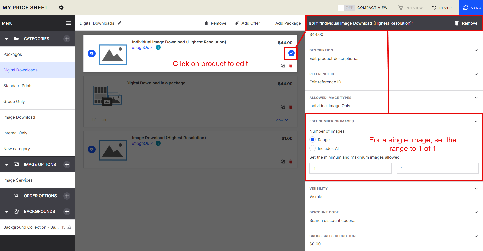Click the Image Options picture icon
Viewport: 483px width, 251px height.
[16, 164]
